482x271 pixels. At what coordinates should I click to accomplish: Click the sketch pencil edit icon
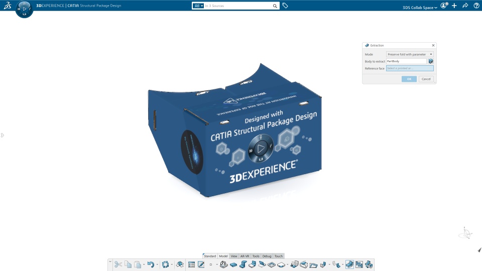(201, 264)
